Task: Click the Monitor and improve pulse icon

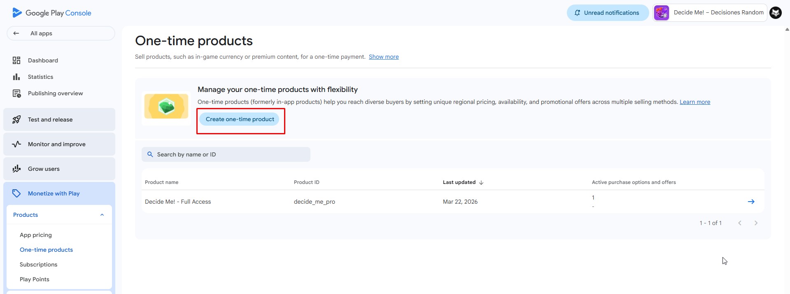Action: [16, 144]
